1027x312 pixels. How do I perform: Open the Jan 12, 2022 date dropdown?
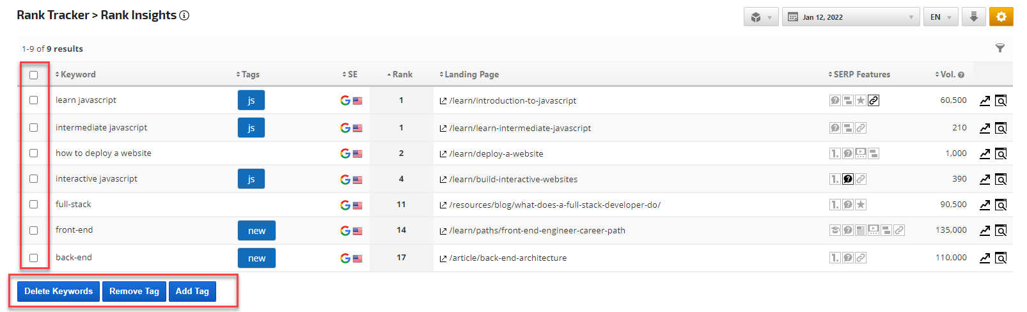[851, 17]
